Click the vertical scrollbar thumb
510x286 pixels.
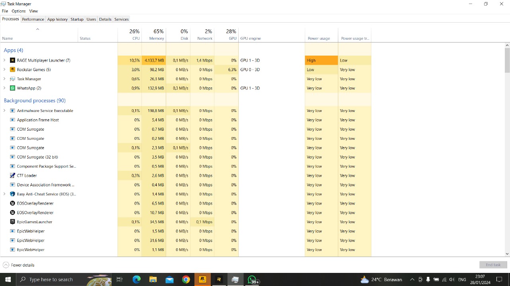point(507,60)
